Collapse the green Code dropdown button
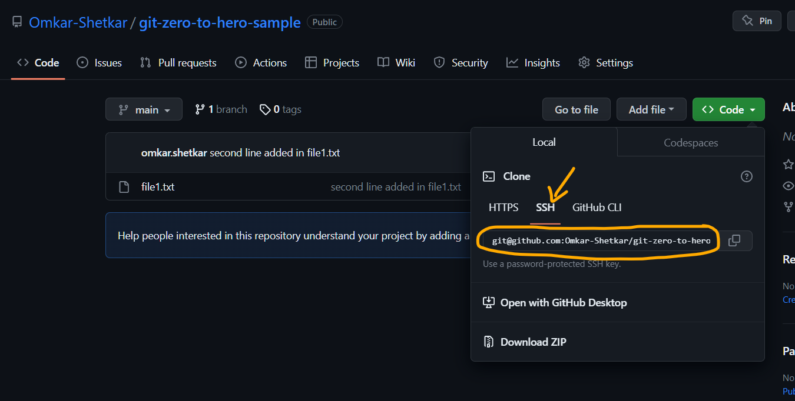795x401 pixels. click(x=728, y=109)
